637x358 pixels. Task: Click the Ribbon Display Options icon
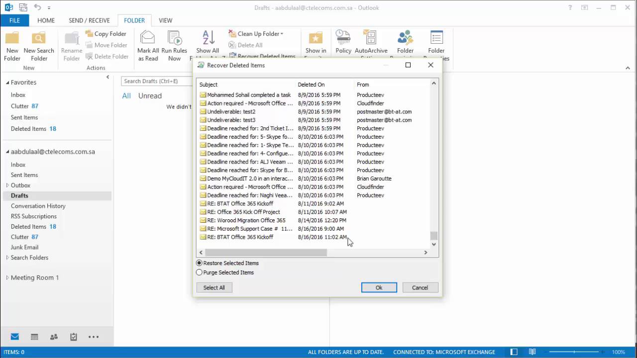[585, 7]
